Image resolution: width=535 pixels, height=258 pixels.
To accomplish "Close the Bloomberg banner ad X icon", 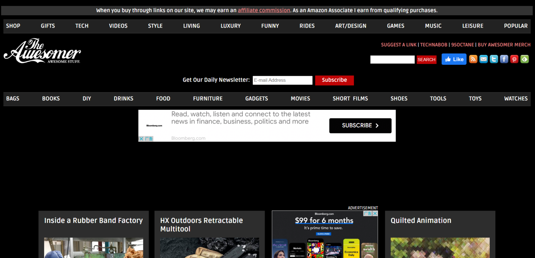I will (141, 139).
